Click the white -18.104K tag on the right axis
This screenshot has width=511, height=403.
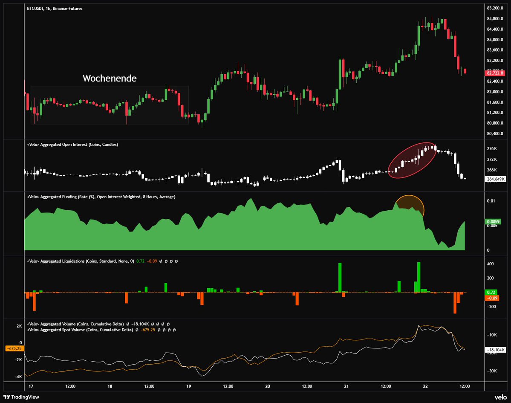click(x=496, y=350)
